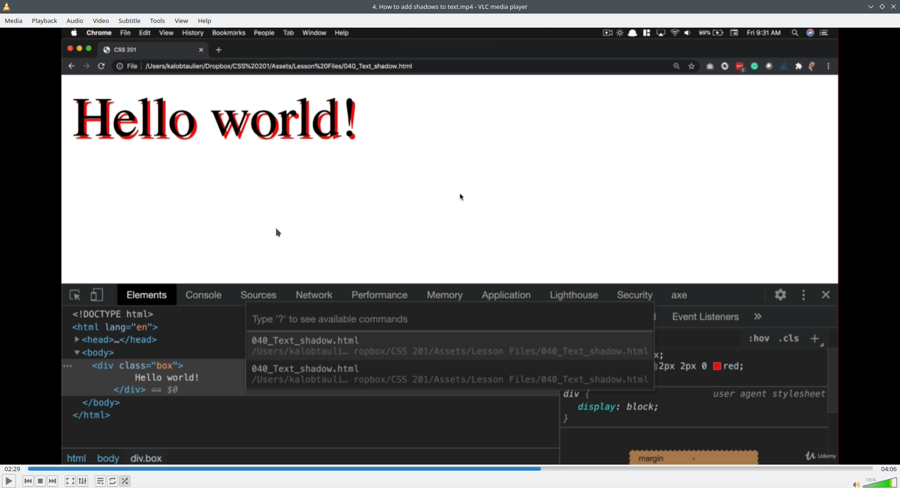Open VLC Media menu
This screenshot has width=900, height=488.
pos(14,21)
